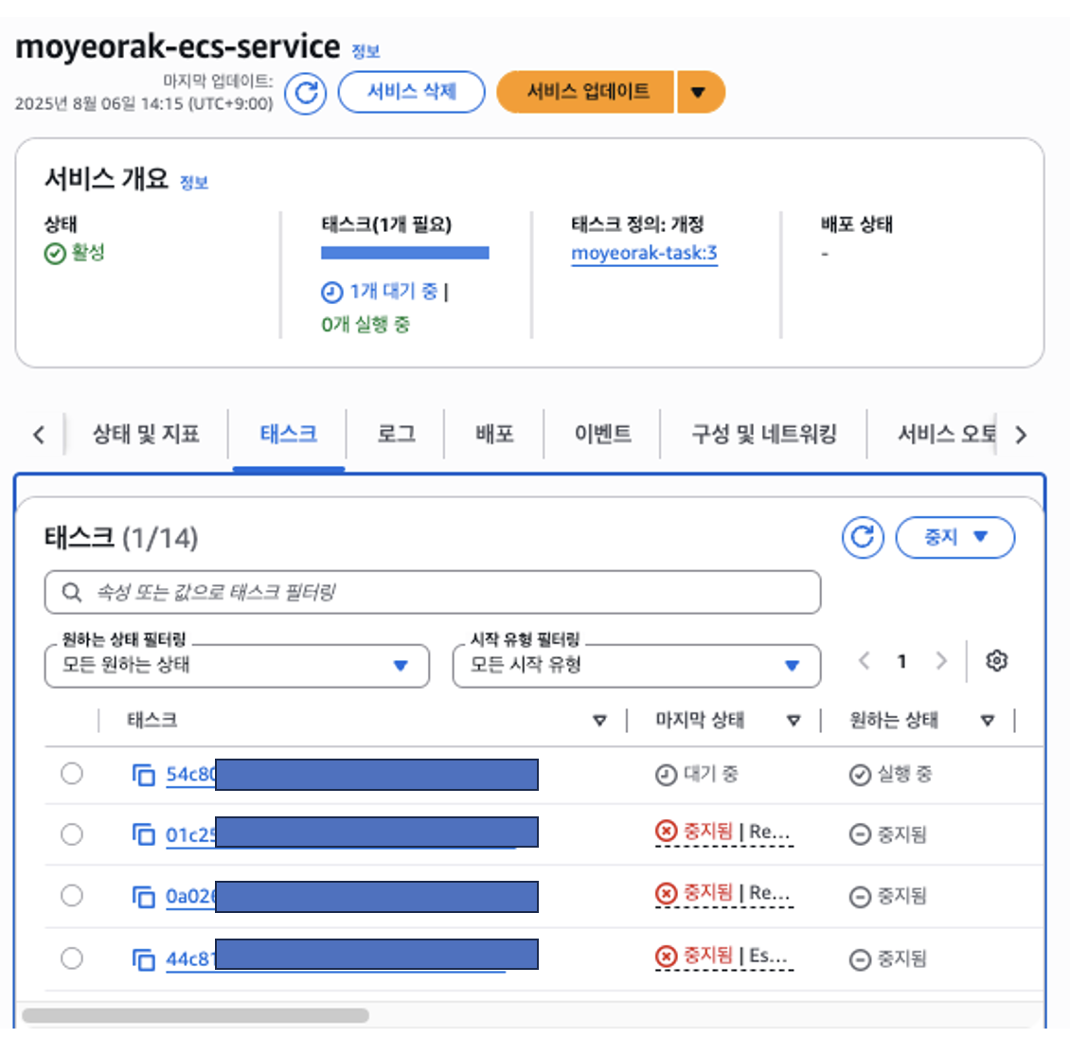This screenshot has width=1070, height=1038.
Task: Select radio button for task 0a02
Action: [72, 895]
